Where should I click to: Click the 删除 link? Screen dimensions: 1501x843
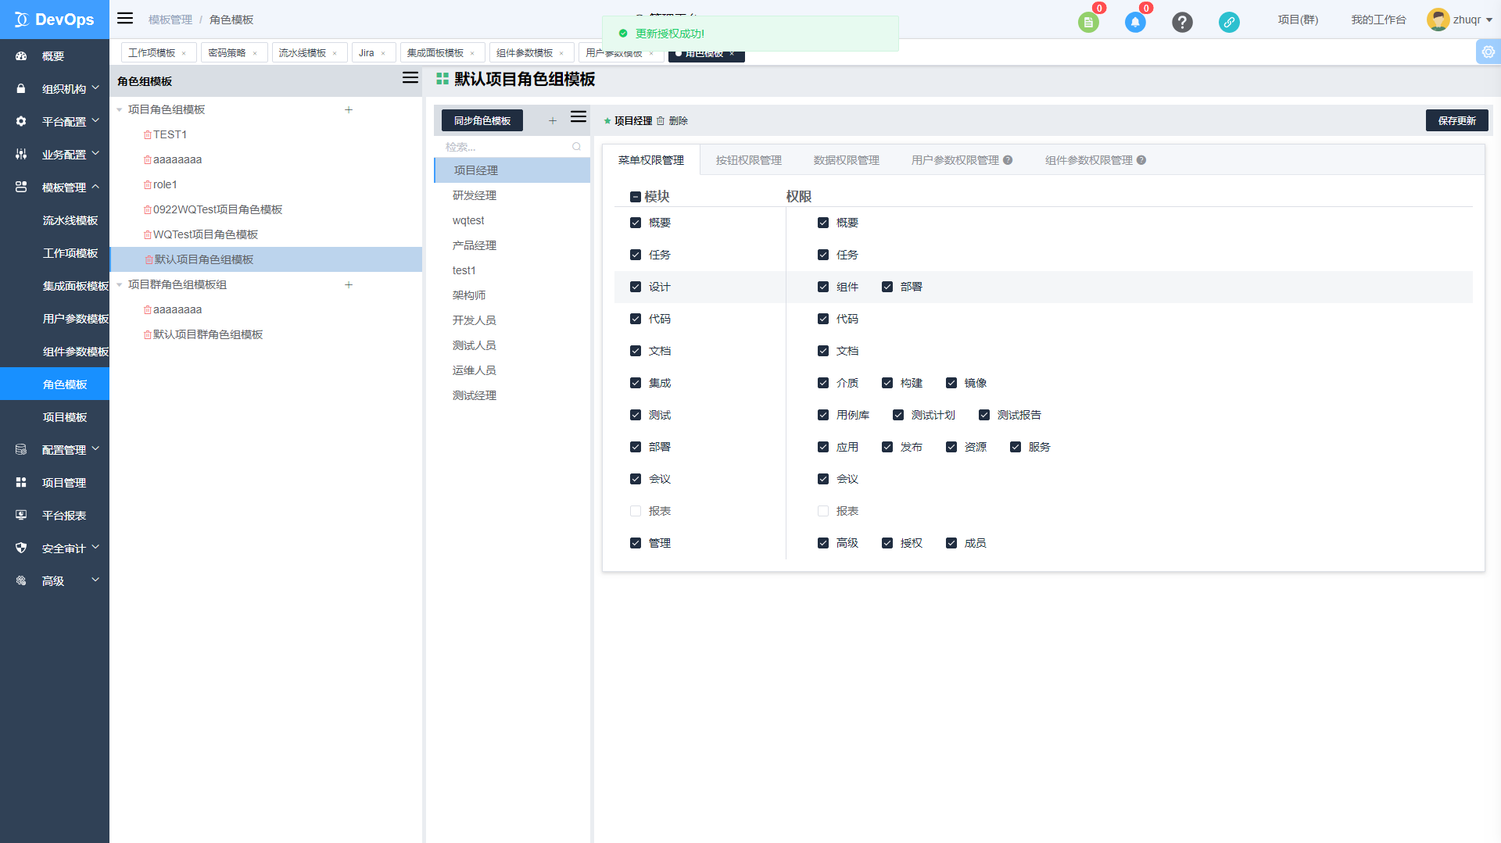coord(678,121)
